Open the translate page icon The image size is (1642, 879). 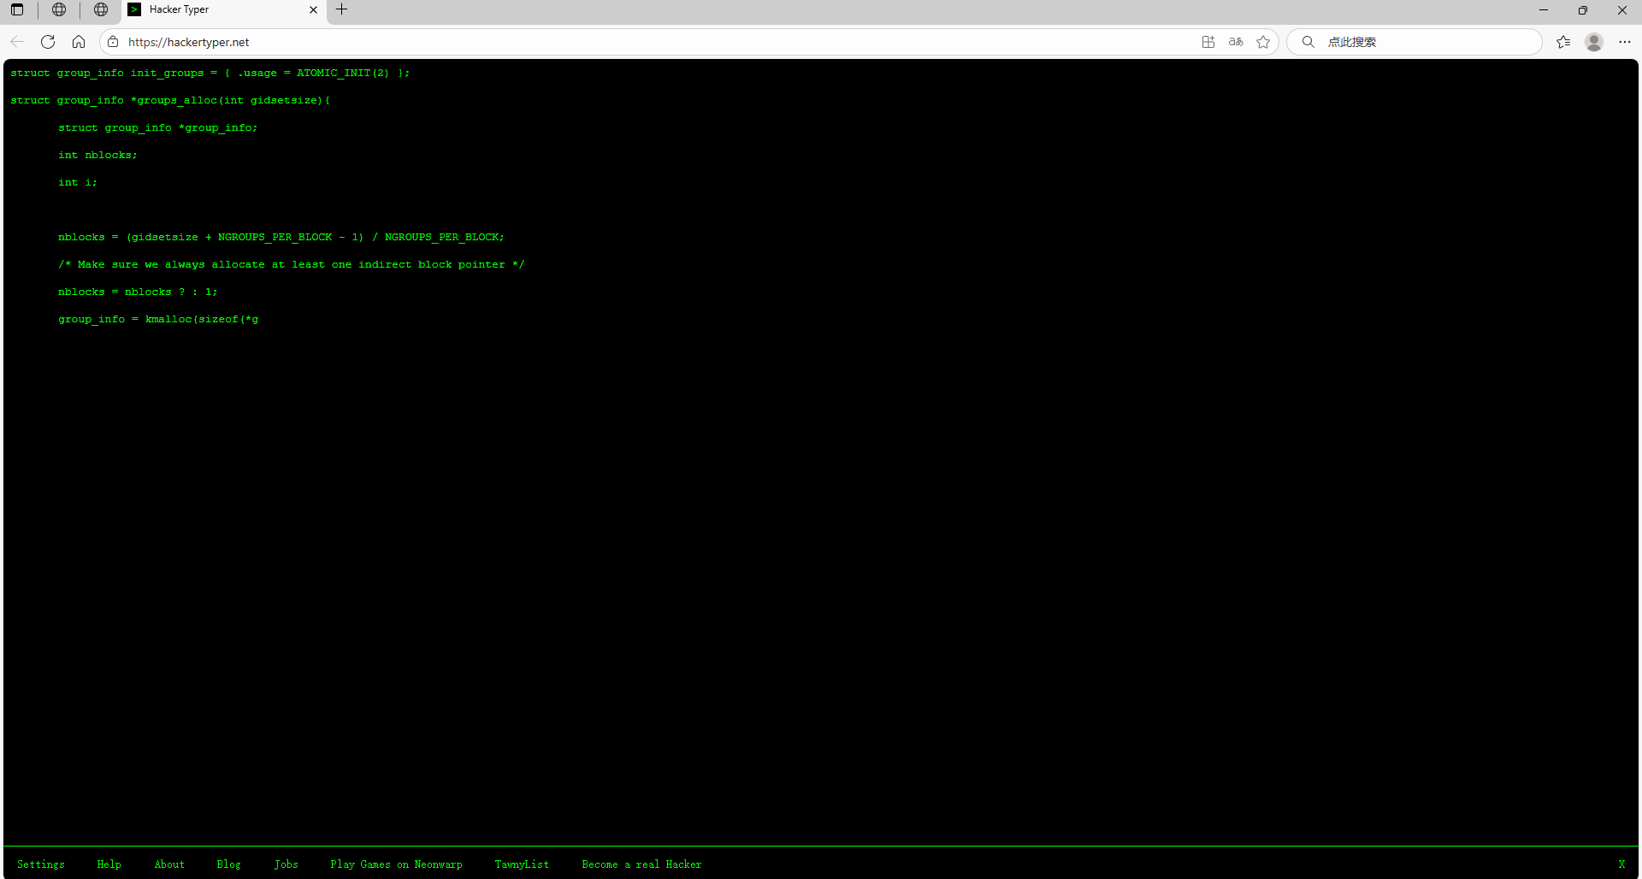(x=1236, y=42)
